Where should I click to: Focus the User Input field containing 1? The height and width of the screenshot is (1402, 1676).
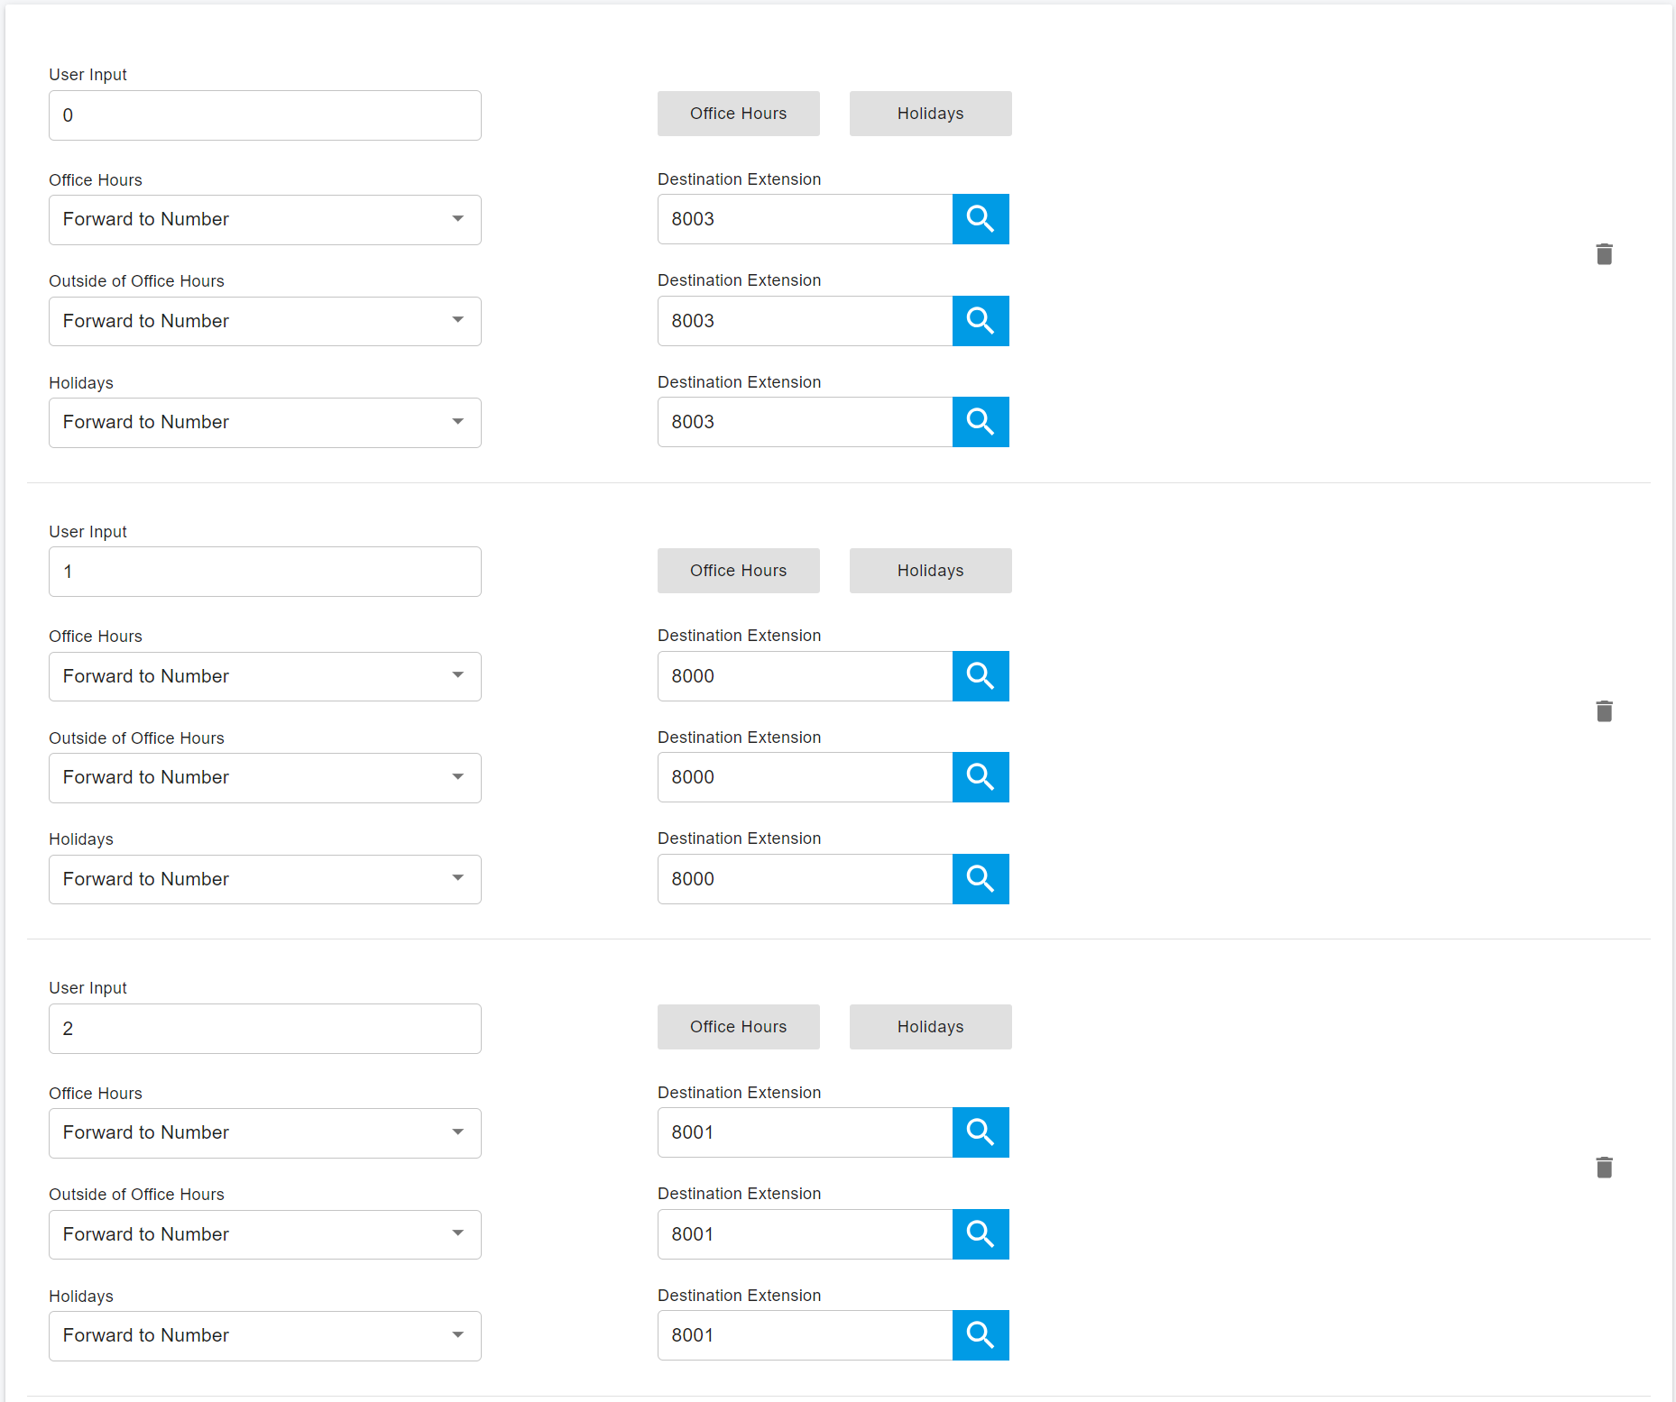(264, 572)
